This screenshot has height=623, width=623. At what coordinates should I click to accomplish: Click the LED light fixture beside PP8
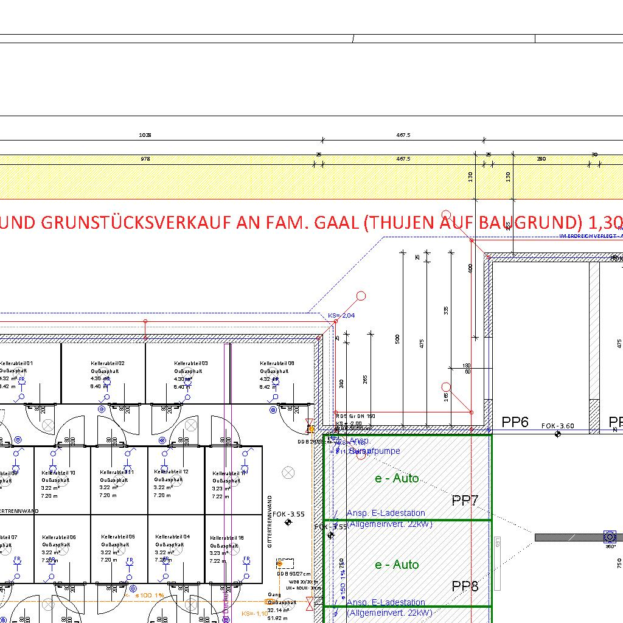coord(496,563)
